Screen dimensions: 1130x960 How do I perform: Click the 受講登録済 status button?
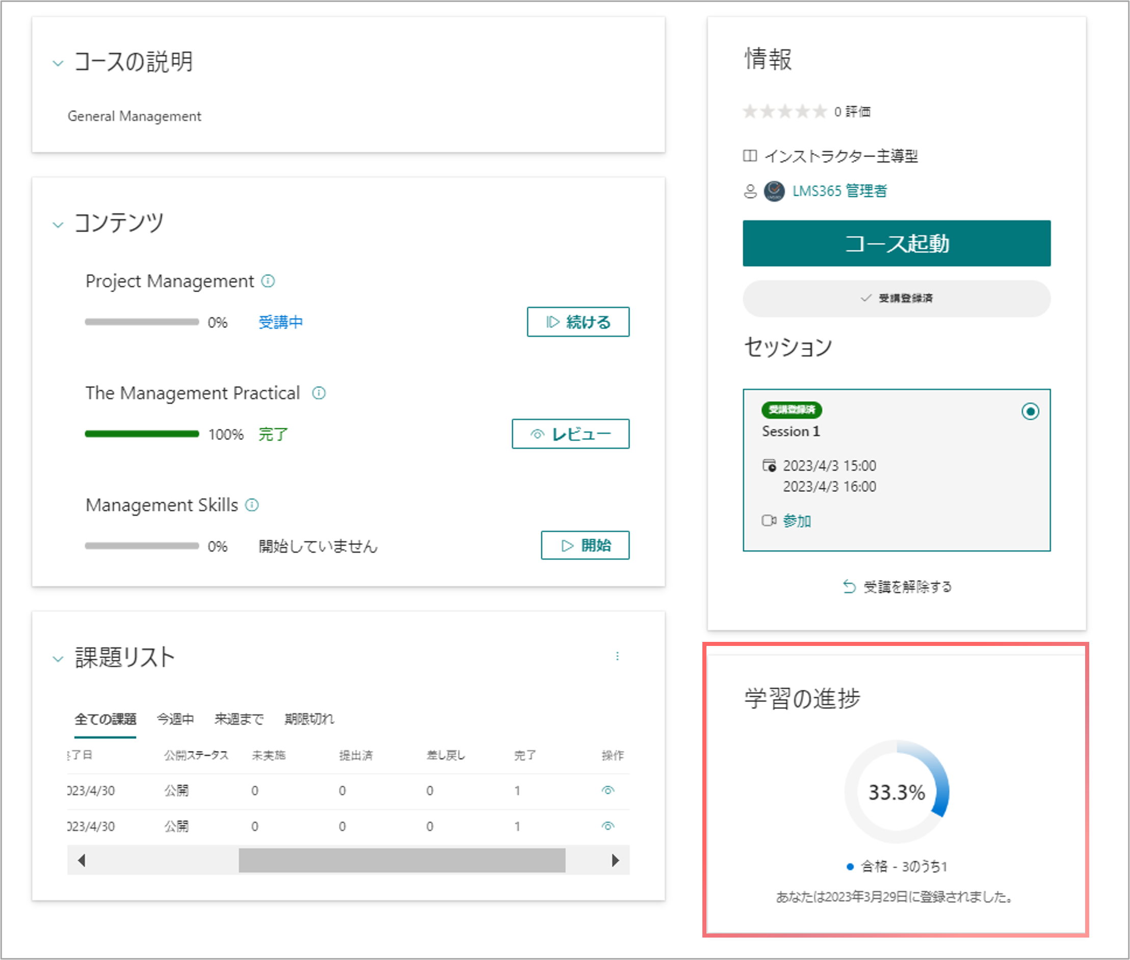896,298
